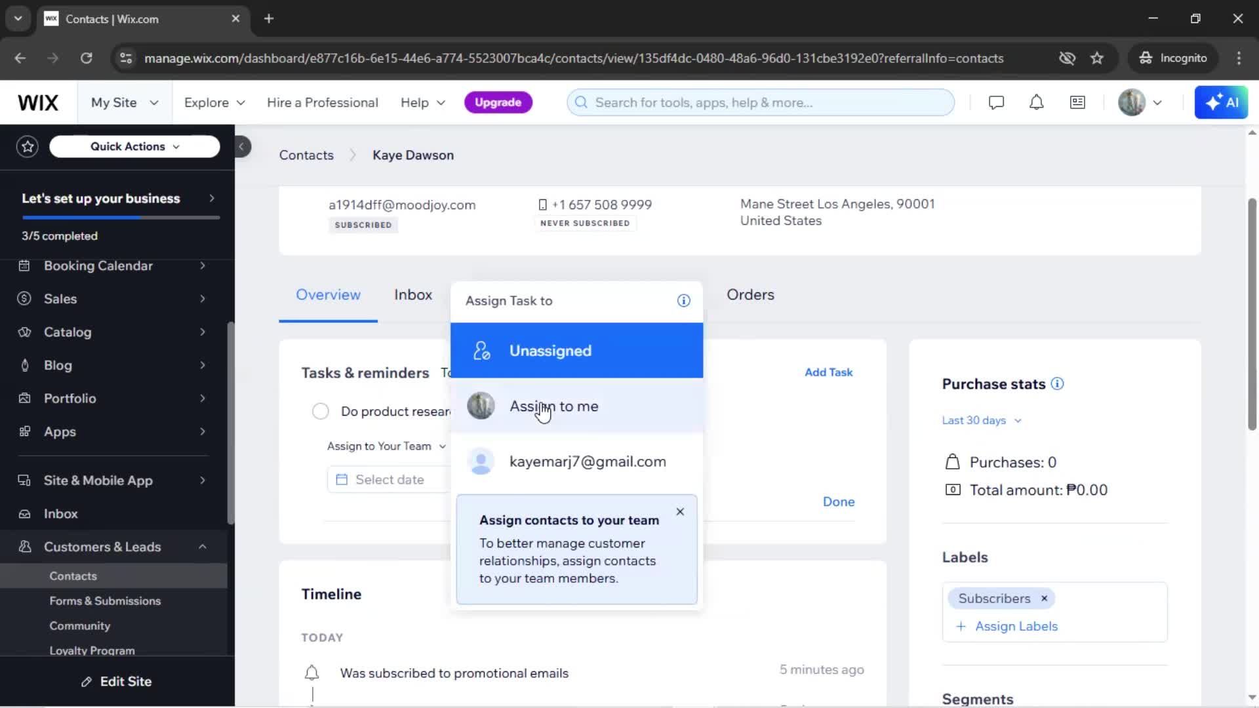Image resolution: width=1259 pixels, height=708 pixels.
Task: Click Add Task link
Action: pyautogui.click(x=828, y=372)
